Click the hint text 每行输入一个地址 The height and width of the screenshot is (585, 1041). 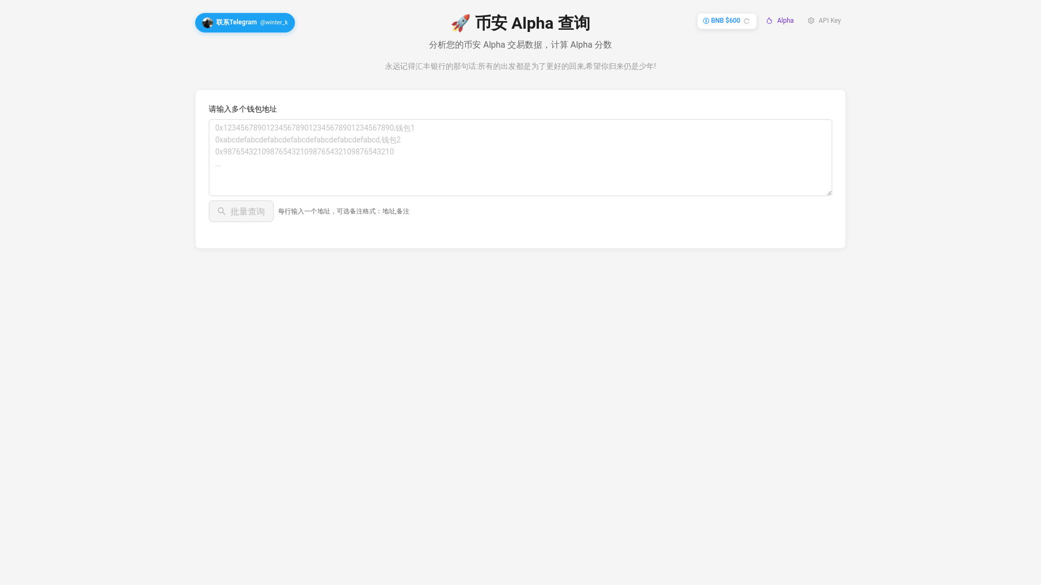coord(304,211)
